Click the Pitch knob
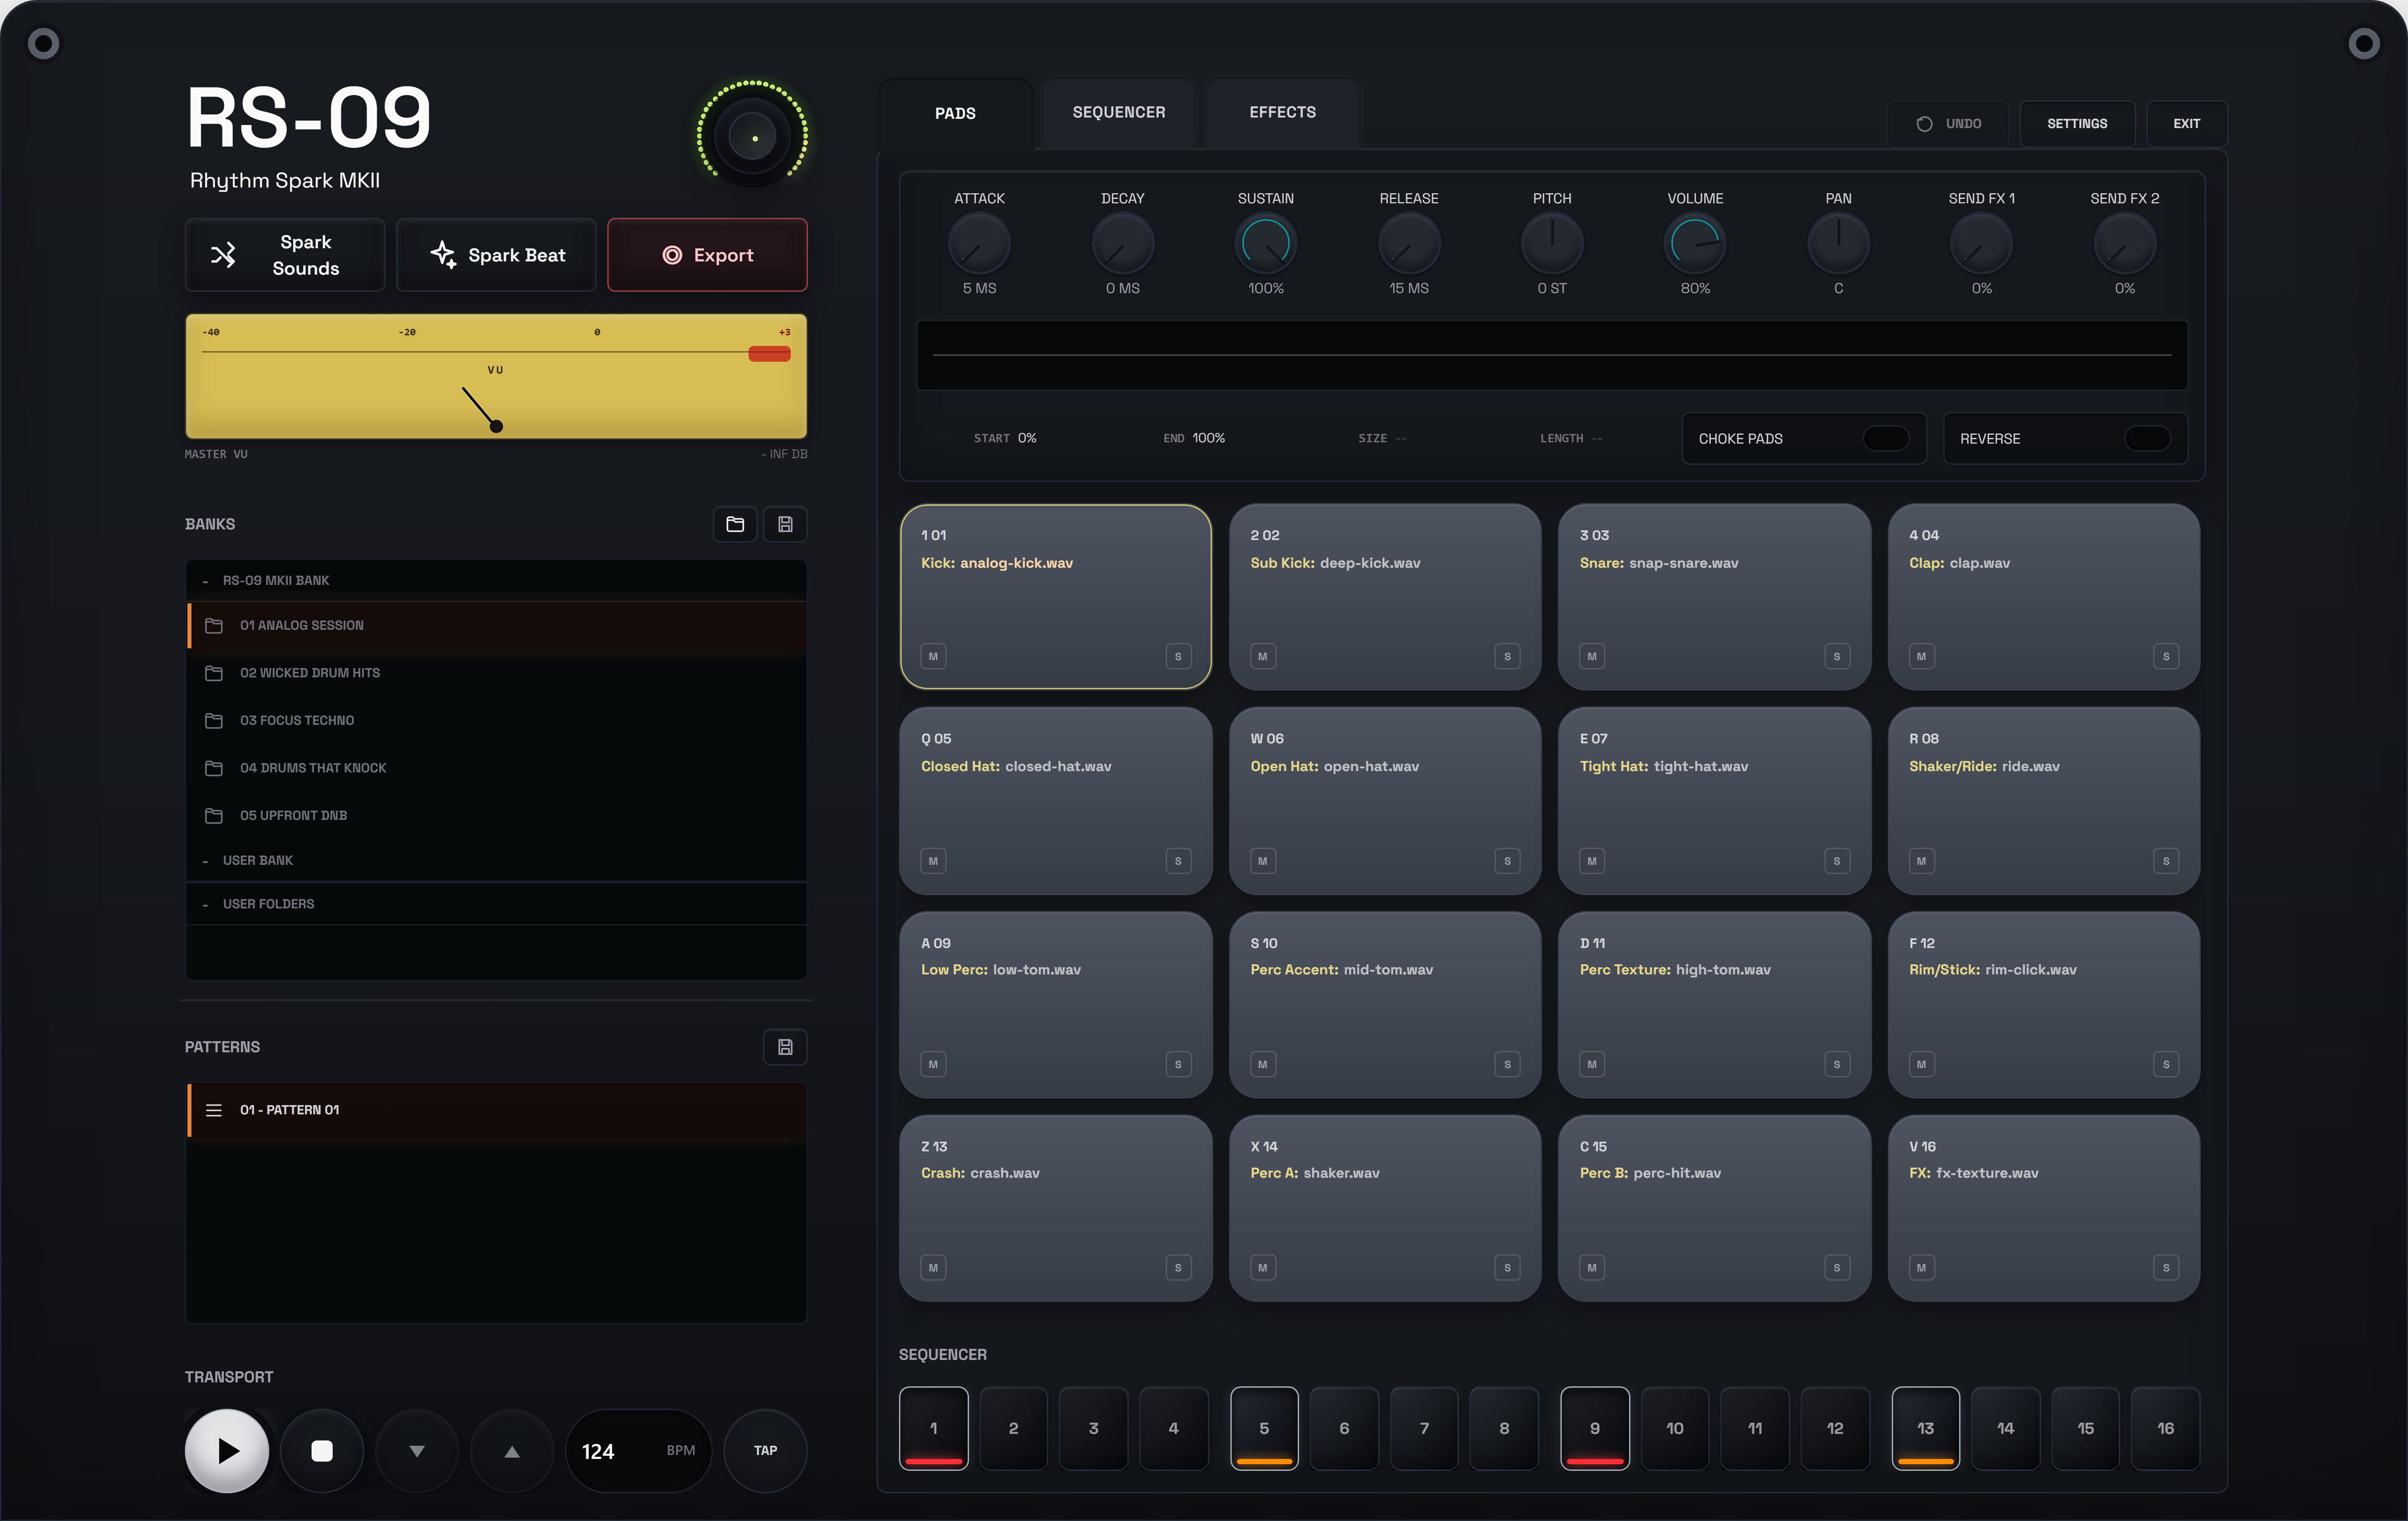The height and width of the screenshot is (1521, 2408). click(1552, 243)
